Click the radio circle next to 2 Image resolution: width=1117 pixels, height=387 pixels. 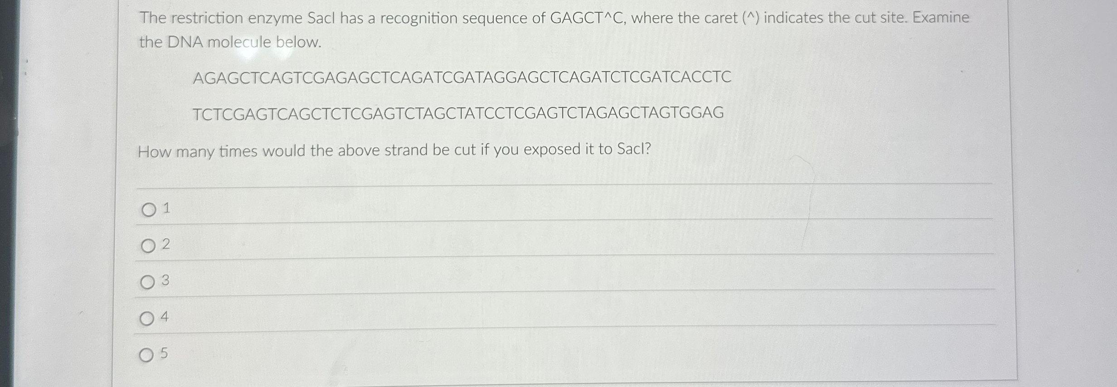(148, 245)
